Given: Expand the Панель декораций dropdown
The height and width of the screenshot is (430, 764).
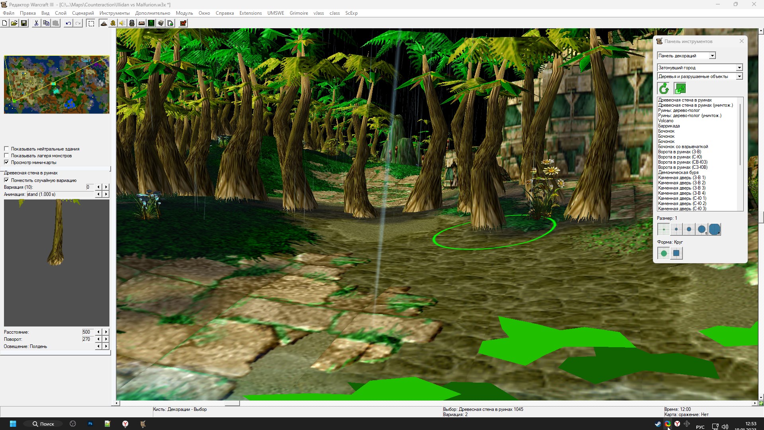Looking at the screenshot, I should (712, 56).
